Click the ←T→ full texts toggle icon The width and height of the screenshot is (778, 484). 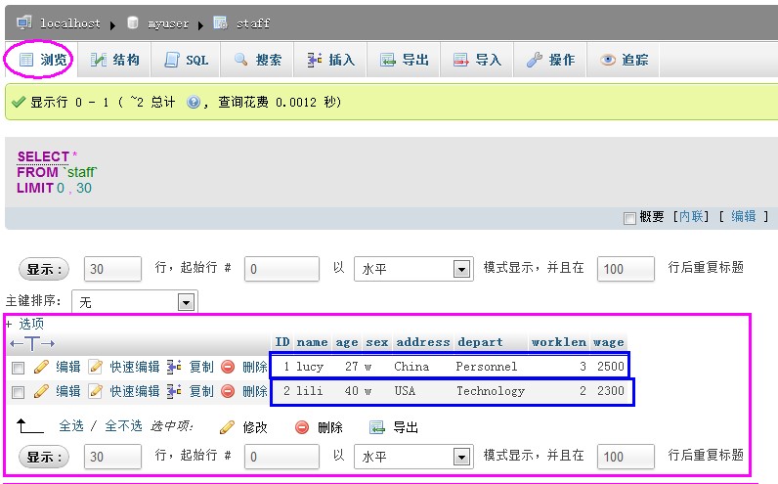click(32, 343)
